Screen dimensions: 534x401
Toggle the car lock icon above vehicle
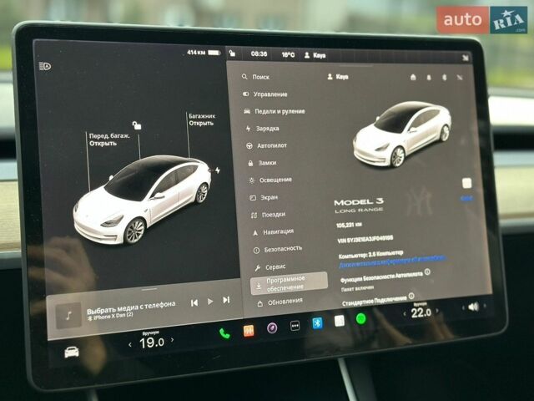[x=137, y=125]
